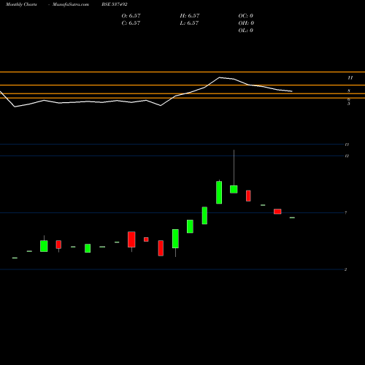Click the indicator axis label "11"
Image resolution: width=365 pixels, height=365 pixels.
pyautogui.click(x=350, y=78)
